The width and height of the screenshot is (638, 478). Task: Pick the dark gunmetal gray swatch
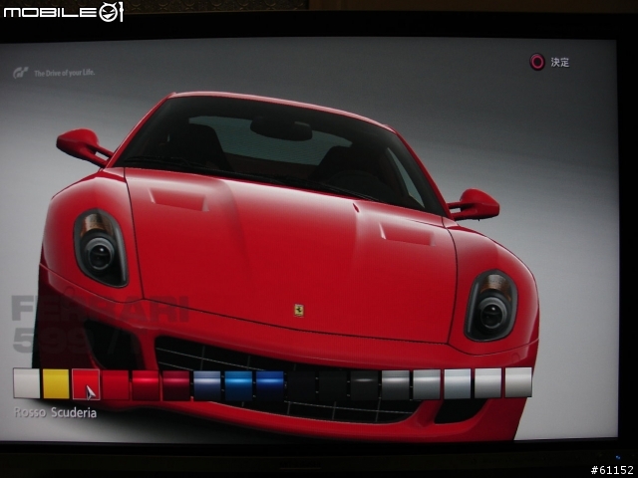click(396, 385)
